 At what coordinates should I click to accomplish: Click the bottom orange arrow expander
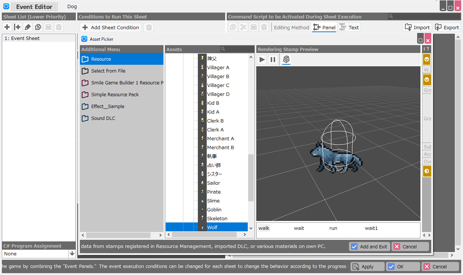[x=427, y=171]
